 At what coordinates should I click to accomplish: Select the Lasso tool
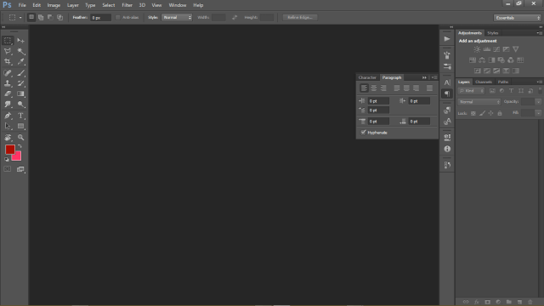(8, 51)
